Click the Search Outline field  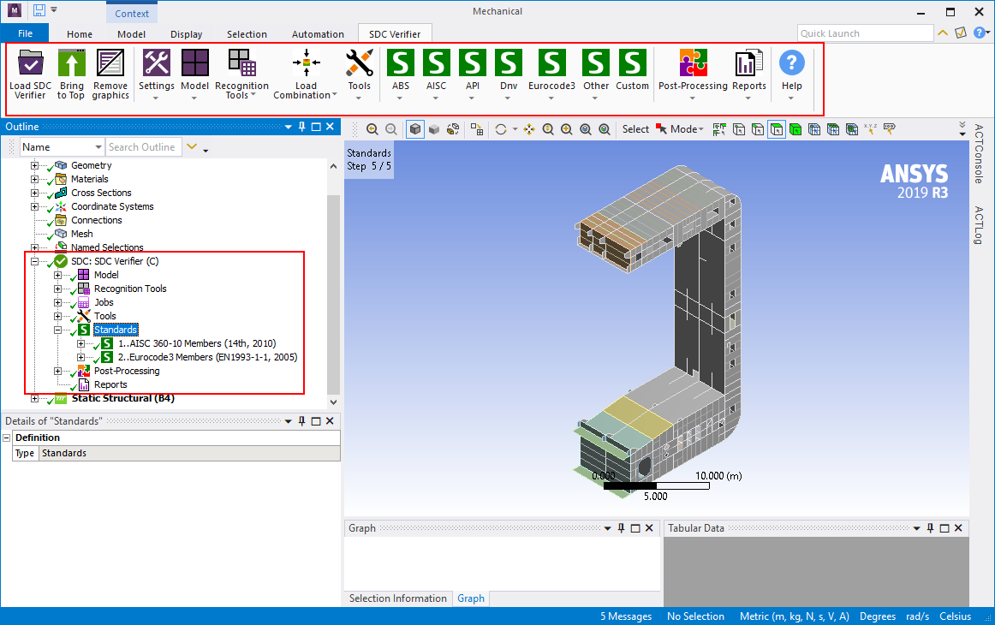[143, 147]
